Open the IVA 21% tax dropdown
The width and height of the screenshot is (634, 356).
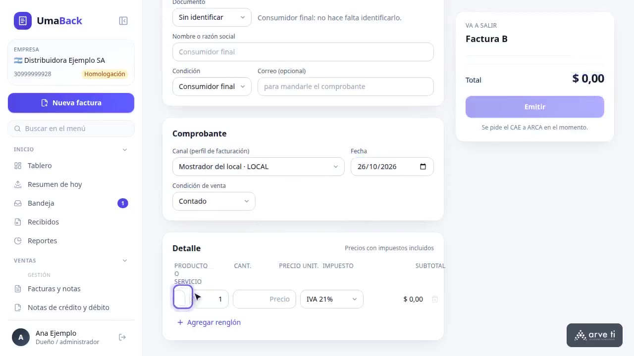(332, 299)
